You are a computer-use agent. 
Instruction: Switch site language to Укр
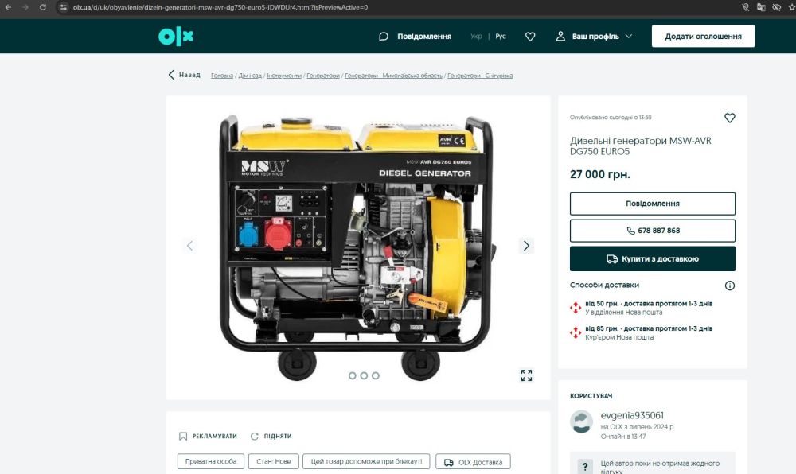[476, 37]
